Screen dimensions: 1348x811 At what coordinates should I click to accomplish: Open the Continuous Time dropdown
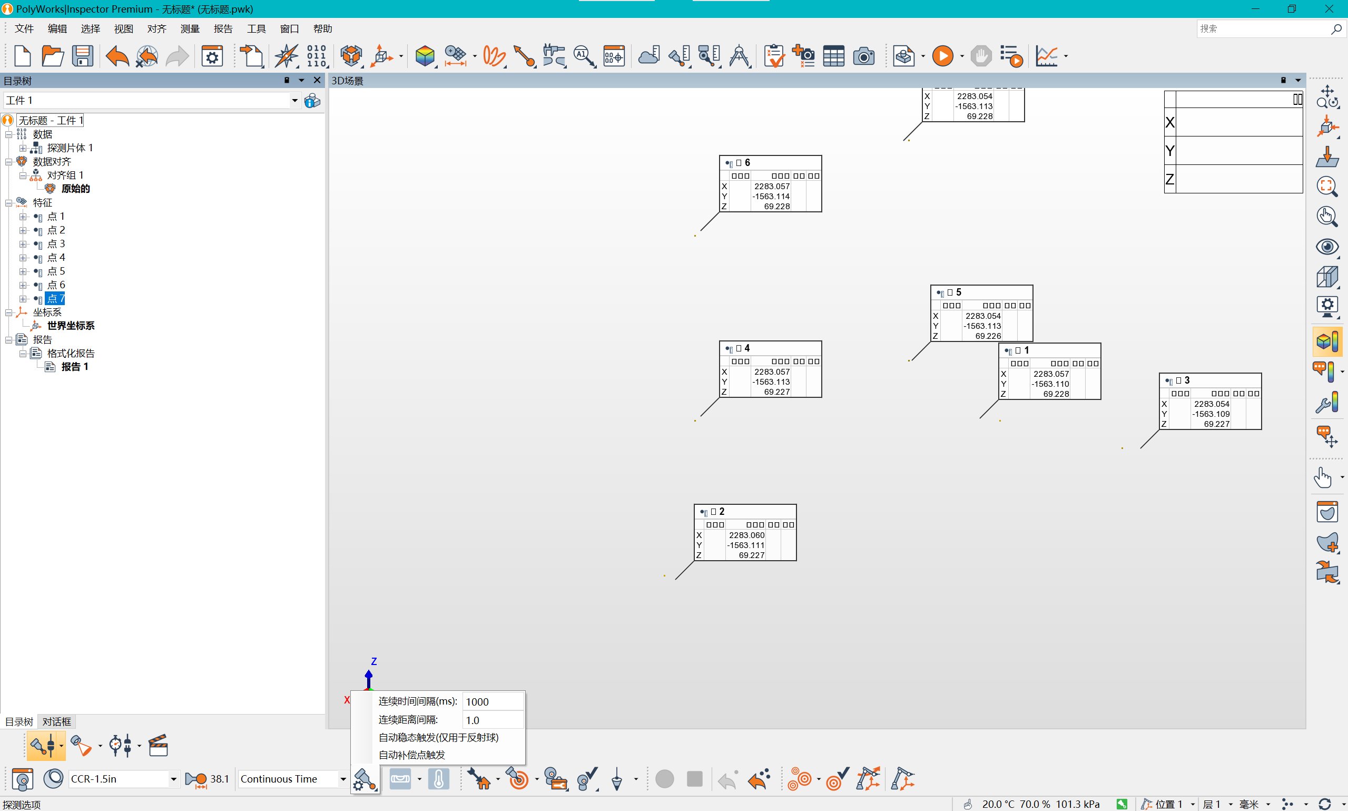[343, 779]
